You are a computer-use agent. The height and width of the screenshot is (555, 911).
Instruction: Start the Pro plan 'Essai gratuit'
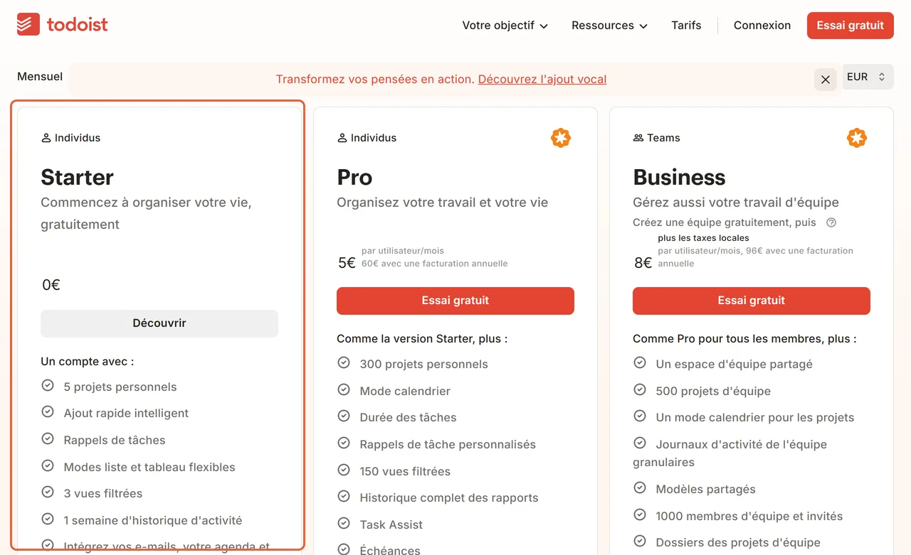[x=455, y=301]
